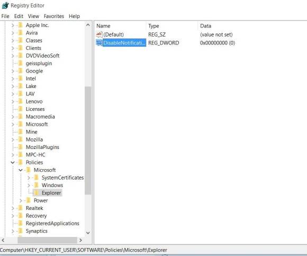Expand the Apple Inc. key
Viewport: 307px width, 256px height.
tap(13, 25)
